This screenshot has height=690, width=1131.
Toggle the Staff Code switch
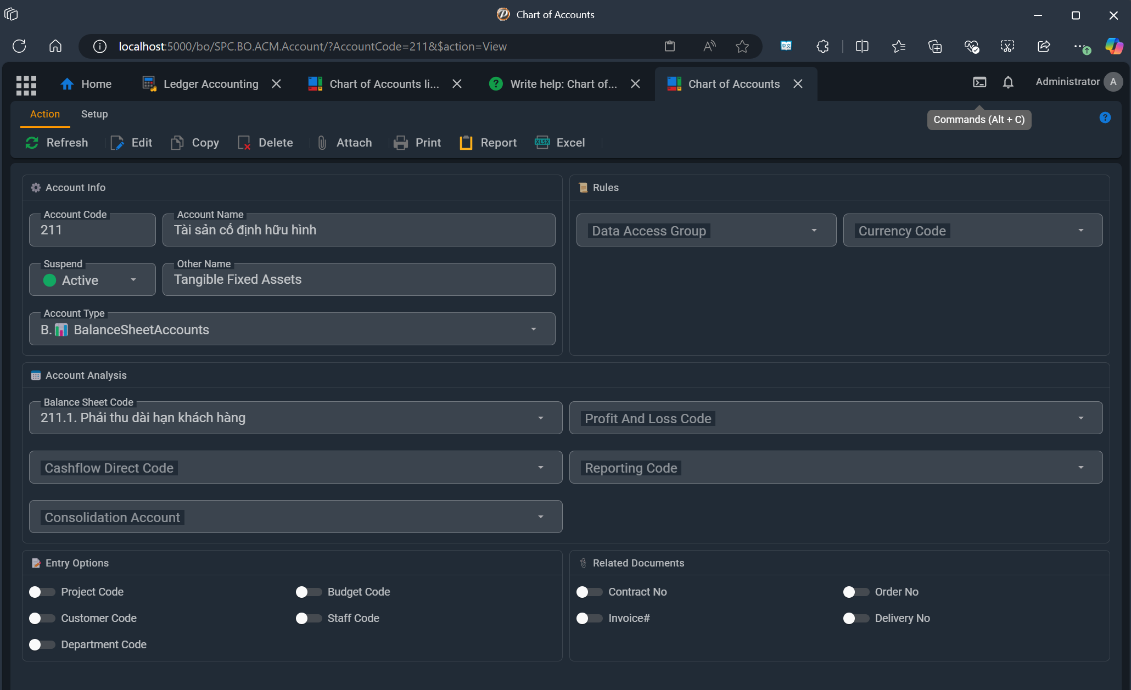309,618
